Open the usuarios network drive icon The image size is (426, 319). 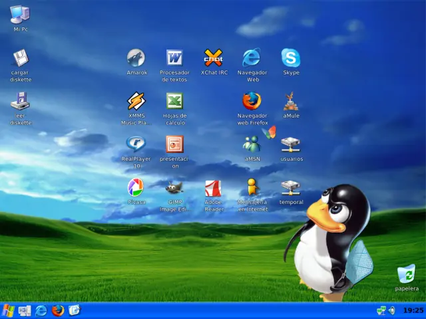coord(290,145)
